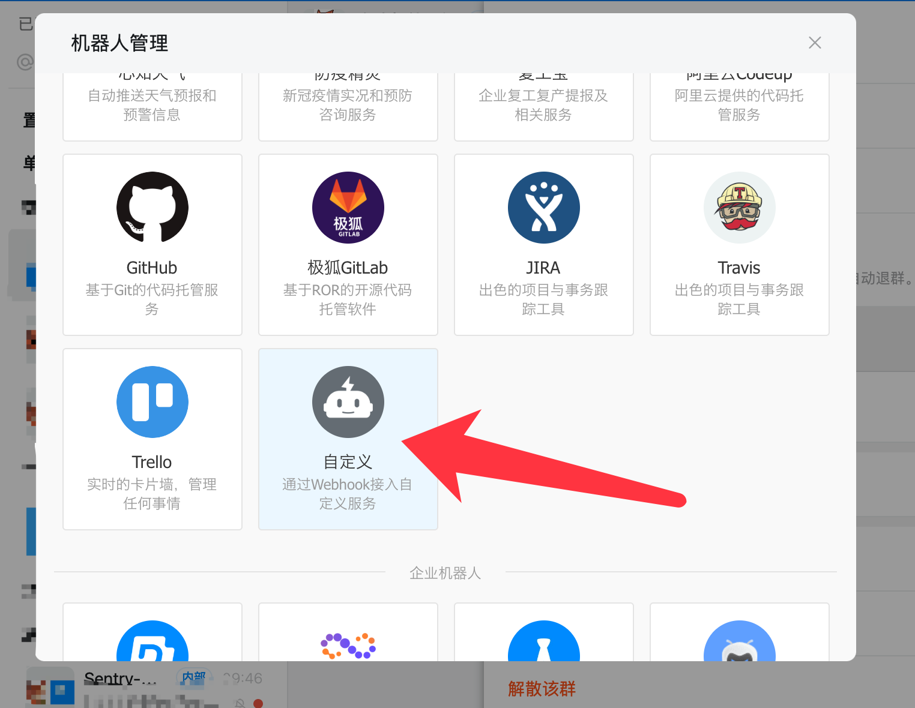This screenshot has width=915, height=708.
Task: Select the GitHub robot icon
Action: click(152, 208)
